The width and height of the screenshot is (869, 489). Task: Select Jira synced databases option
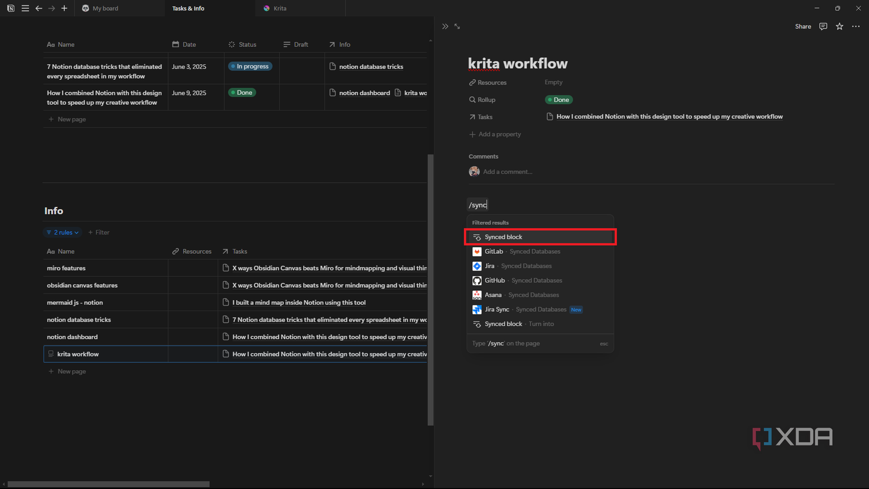pyautogui.click(x=540, y=266)
